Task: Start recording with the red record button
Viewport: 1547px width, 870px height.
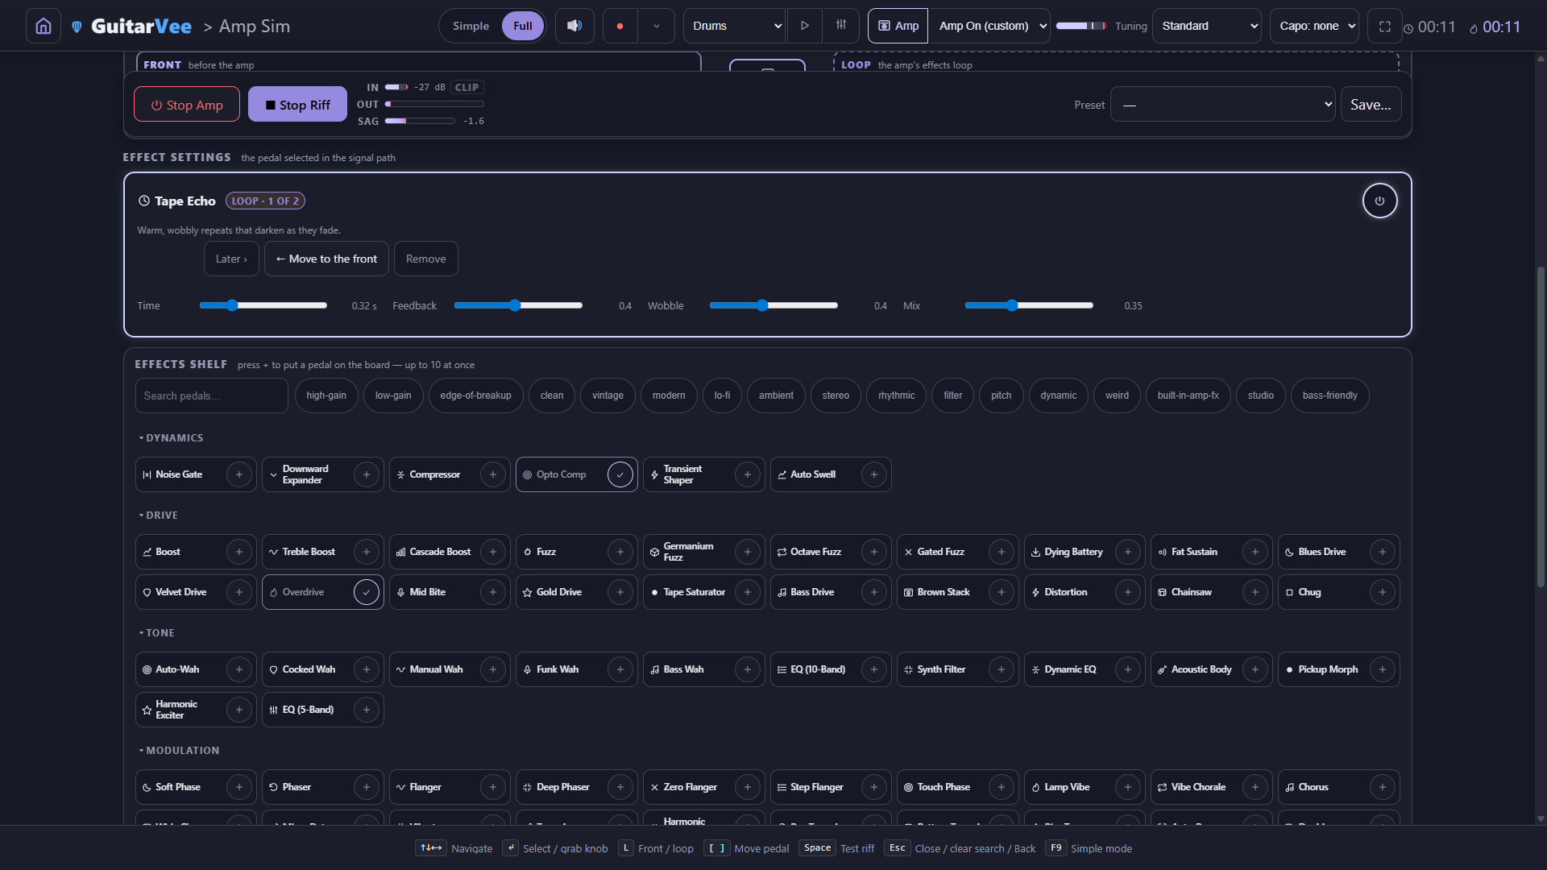Action: 620,26
